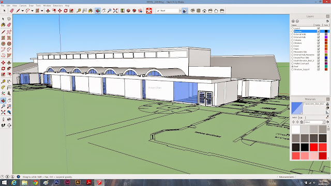Switch to the Iso standard view icon
The height and width of the screenshot is (186, 331).
192,10
